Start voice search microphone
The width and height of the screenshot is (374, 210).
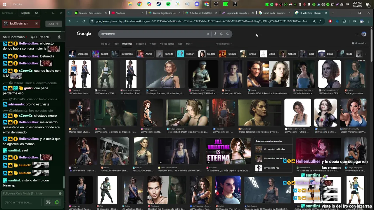(215, 34)
